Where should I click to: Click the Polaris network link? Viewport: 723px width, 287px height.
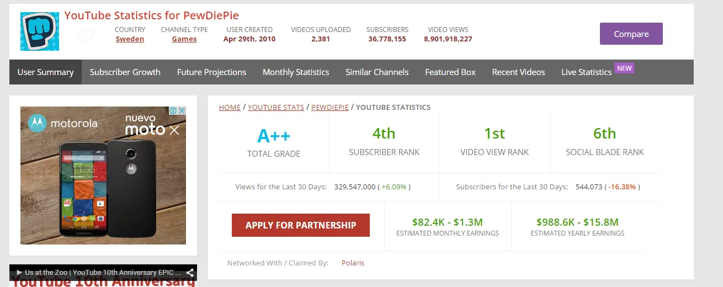coord(353,263)
